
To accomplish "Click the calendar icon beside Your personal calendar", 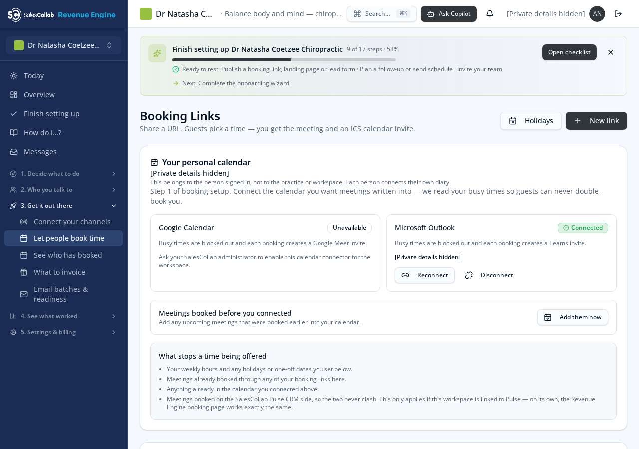I will [x=154, y=162].
